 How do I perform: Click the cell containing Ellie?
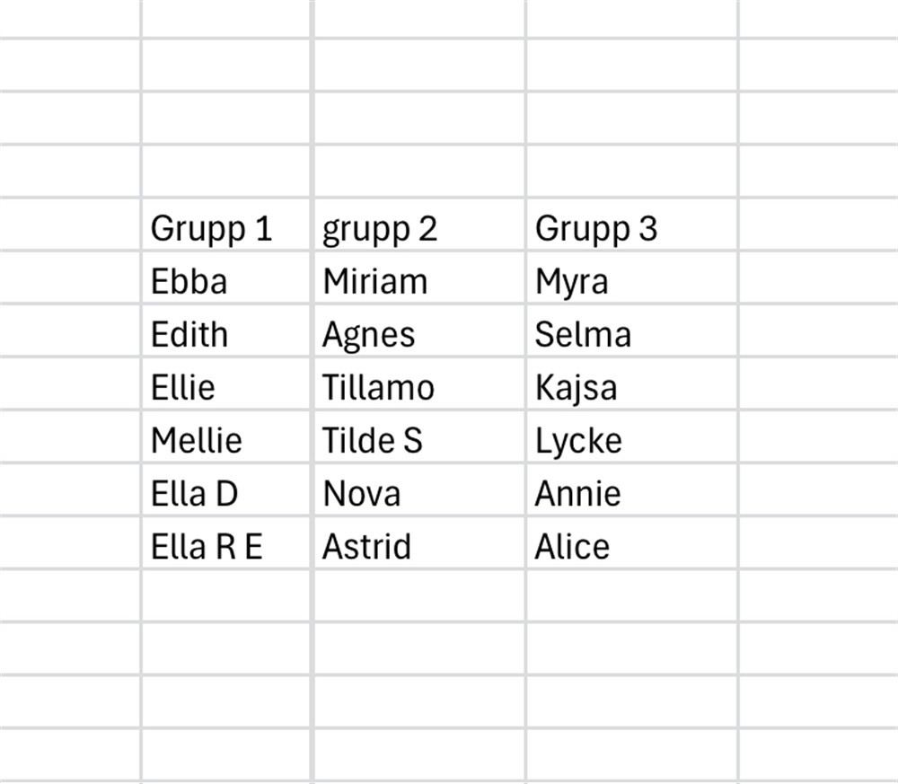coord(183,388)
